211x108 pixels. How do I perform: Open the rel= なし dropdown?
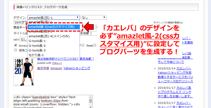click(x=24, y=39)
